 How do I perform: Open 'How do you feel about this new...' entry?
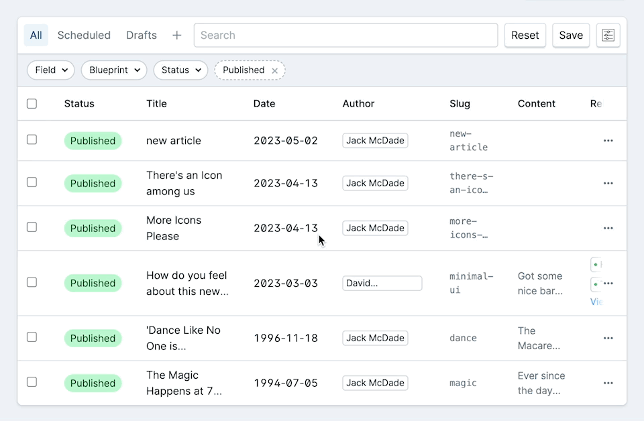187,283
